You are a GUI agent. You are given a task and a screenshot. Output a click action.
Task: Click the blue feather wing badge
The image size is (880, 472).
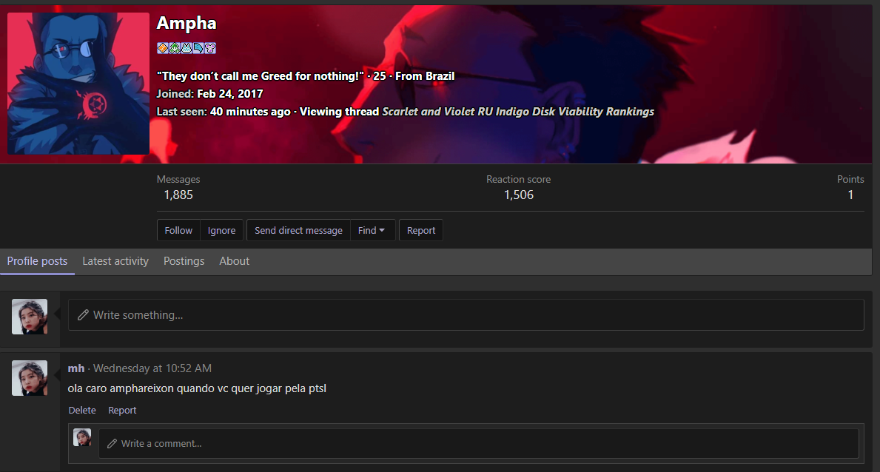198,48
